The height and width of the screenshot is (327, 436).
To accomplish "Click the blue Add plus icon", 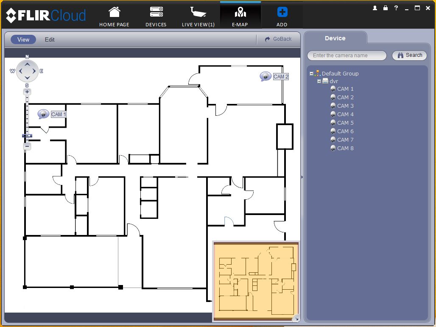I will (x=282, y=12).
